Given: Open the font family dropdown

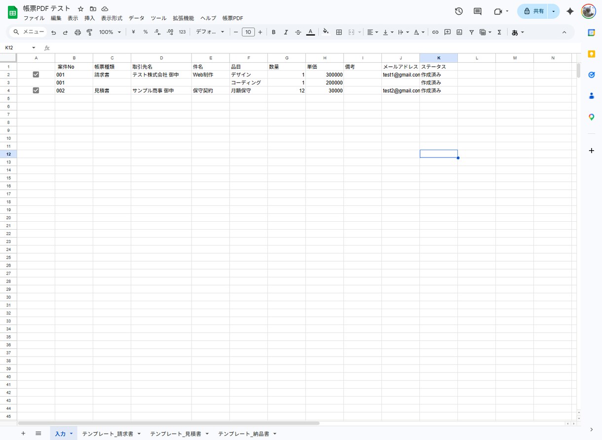Looking at the screenshot, I should [x=210, y=32].
